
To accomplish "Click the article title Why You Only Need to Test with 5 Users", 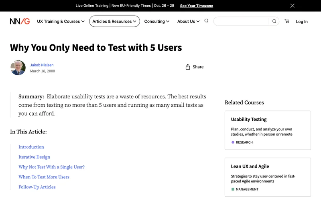I will pos(96,48).
